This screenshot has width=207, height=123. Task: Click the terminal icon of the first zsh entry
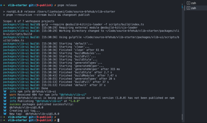(189, 3)
